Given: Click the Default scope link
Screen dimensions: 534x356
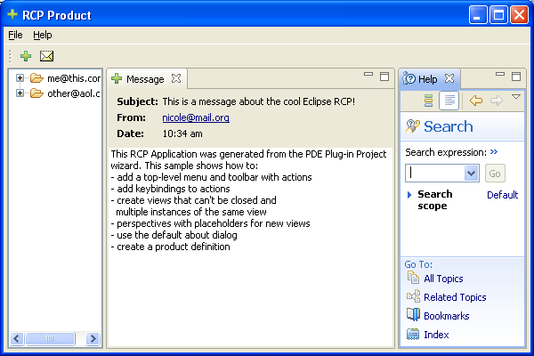Looking at the screenshot, I should [x=502, y=195].
